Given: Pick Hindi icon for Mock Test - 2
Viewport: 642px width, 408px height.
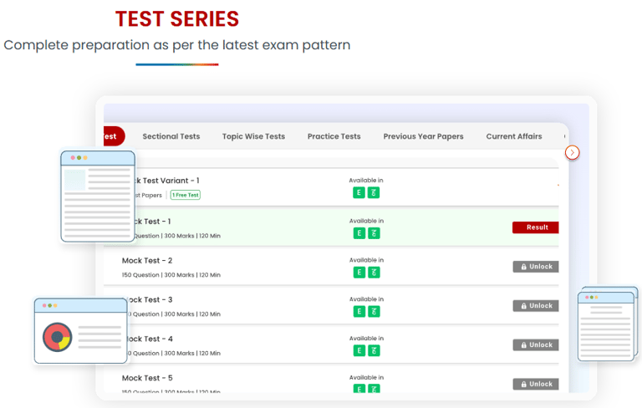Looking at the screenshot, I should pyautogui.click(x=374, y=273).
